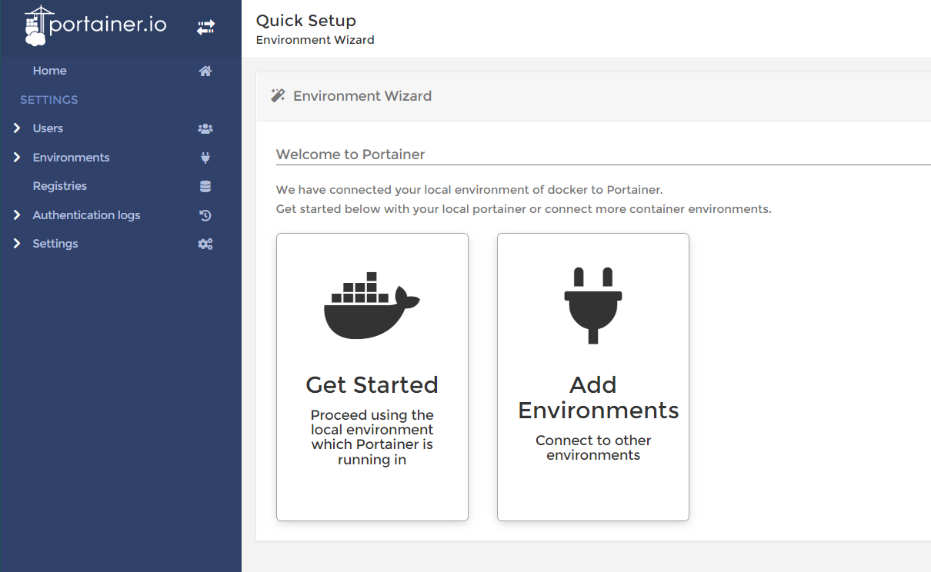
Task: Click the Get Started heading
Action: (372, 384)
